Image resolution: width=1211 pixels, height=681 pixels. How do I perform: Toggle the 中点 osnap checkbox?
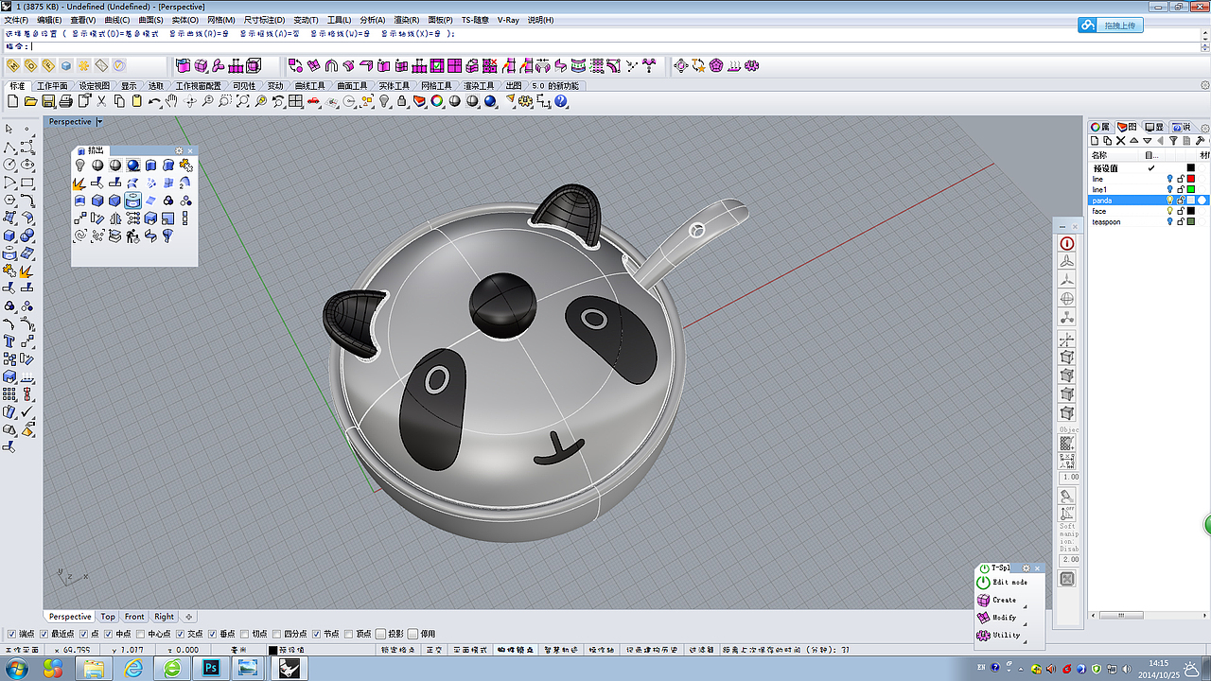click(109, 634)
